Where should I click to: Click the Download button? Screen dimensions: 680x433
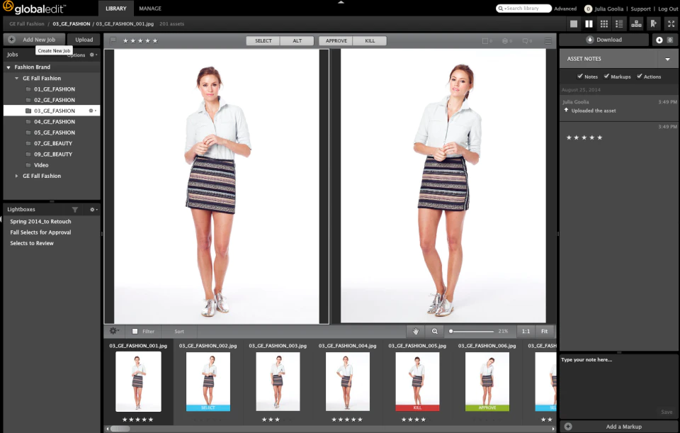(604, 40)
